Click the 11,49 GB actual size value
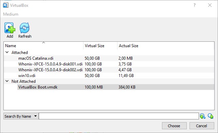The image size is (218, 133). [x=126, y=75]
